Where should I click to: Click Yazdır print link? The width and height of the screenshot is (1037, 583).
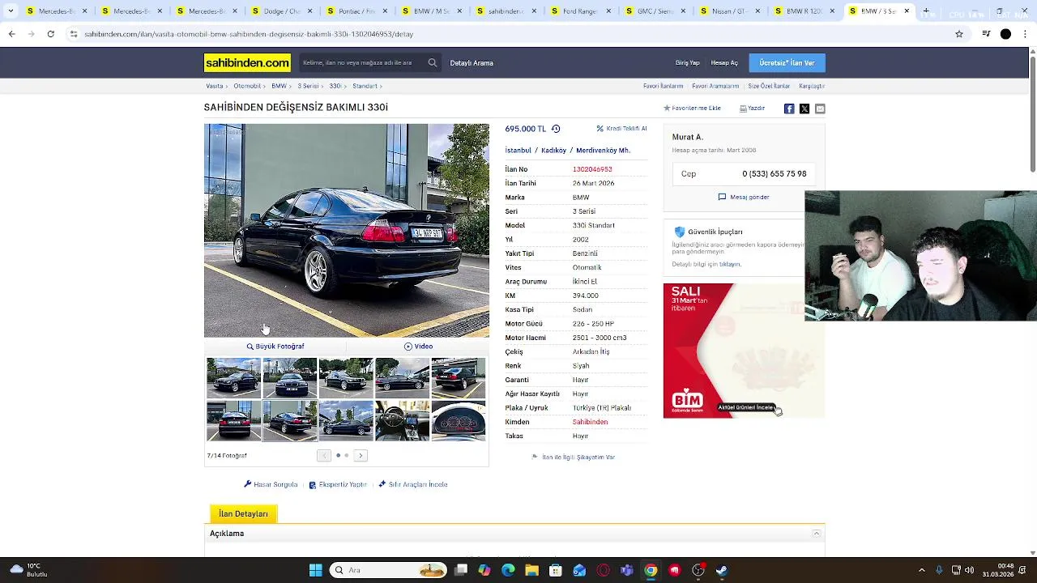752,109
